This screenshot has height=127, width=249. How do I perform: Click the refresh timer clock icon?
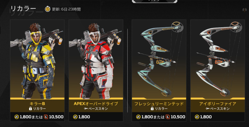[x=47, y=9]
